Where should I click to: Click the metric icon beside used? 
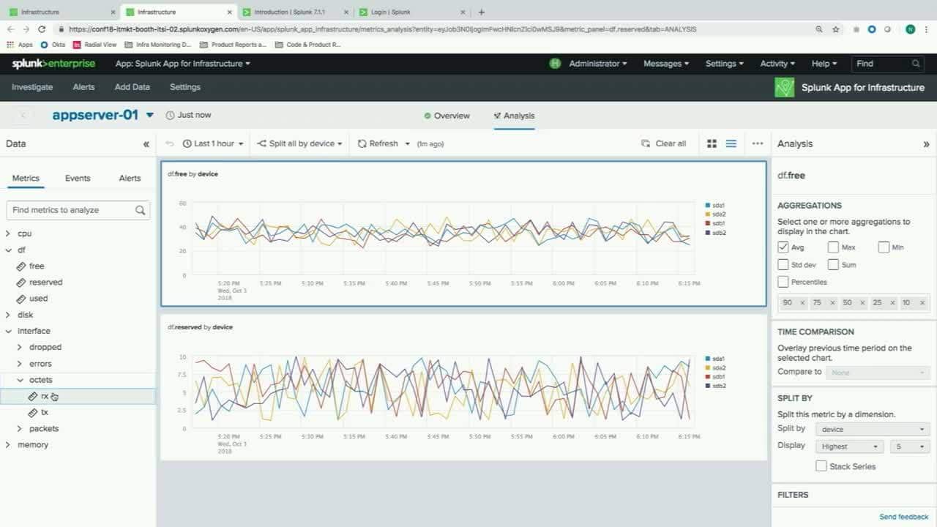click(22, 299)
